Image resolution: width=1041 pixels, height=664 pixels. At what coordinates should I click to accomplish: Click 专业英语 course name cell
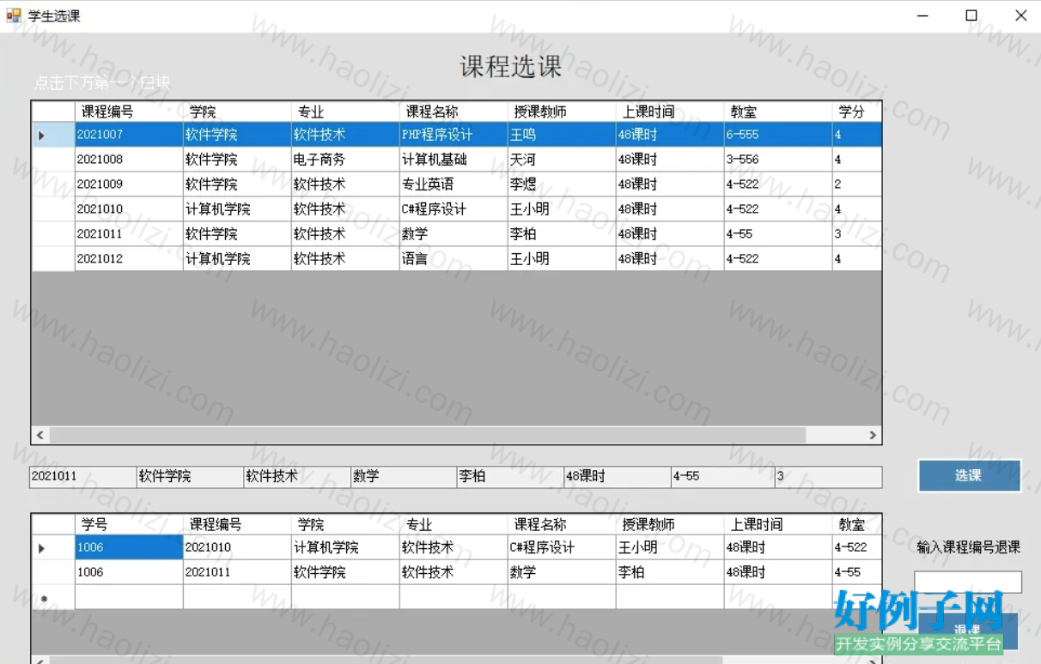[454, 184]
